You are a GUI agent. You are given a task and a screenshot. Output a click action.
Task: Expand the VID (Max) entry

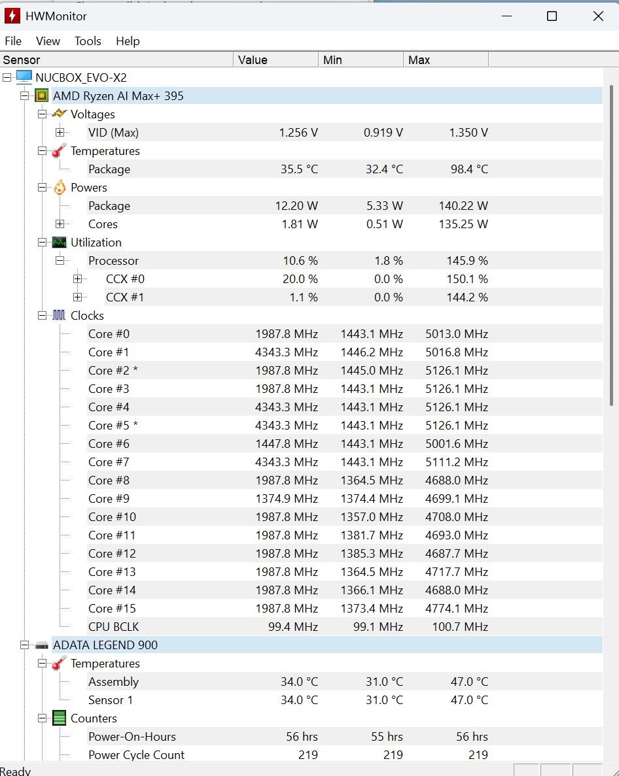click(60, 132)
